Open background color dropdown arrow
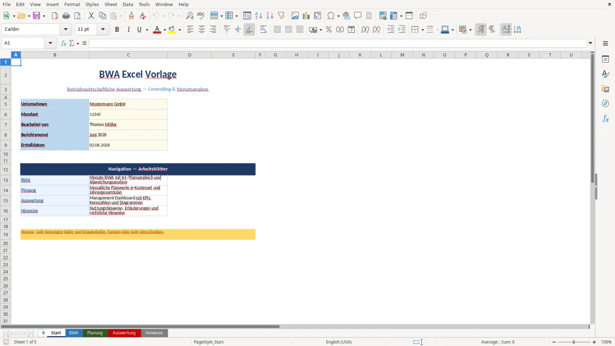This screenshot has width=615, height=346. [179, 30]
